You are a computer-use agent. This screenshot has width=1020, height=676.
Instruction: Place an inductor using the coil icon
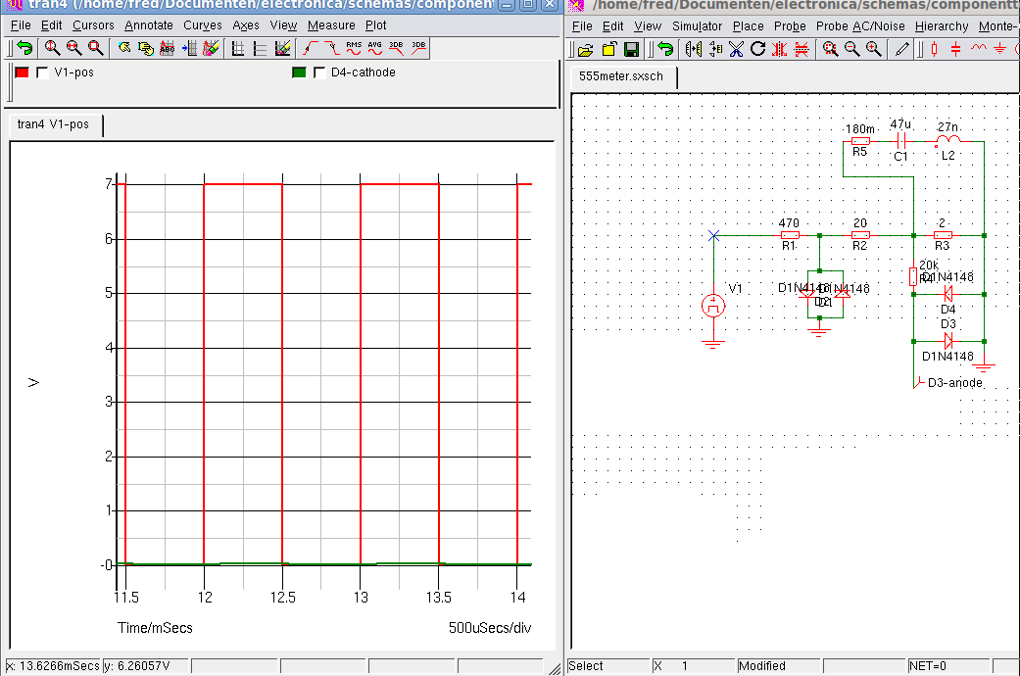point(979,49)
